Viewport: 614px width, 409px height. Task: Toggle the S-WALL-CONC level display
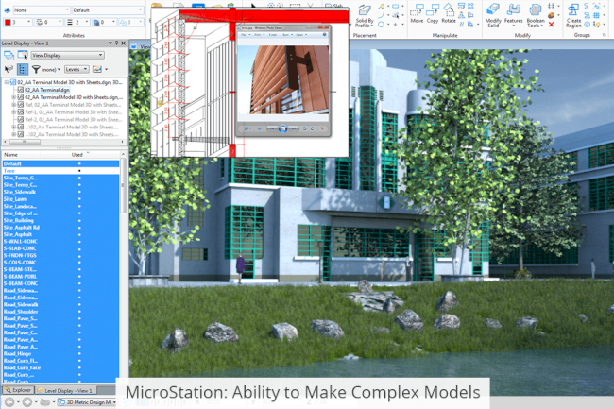[x=79, y=242]
